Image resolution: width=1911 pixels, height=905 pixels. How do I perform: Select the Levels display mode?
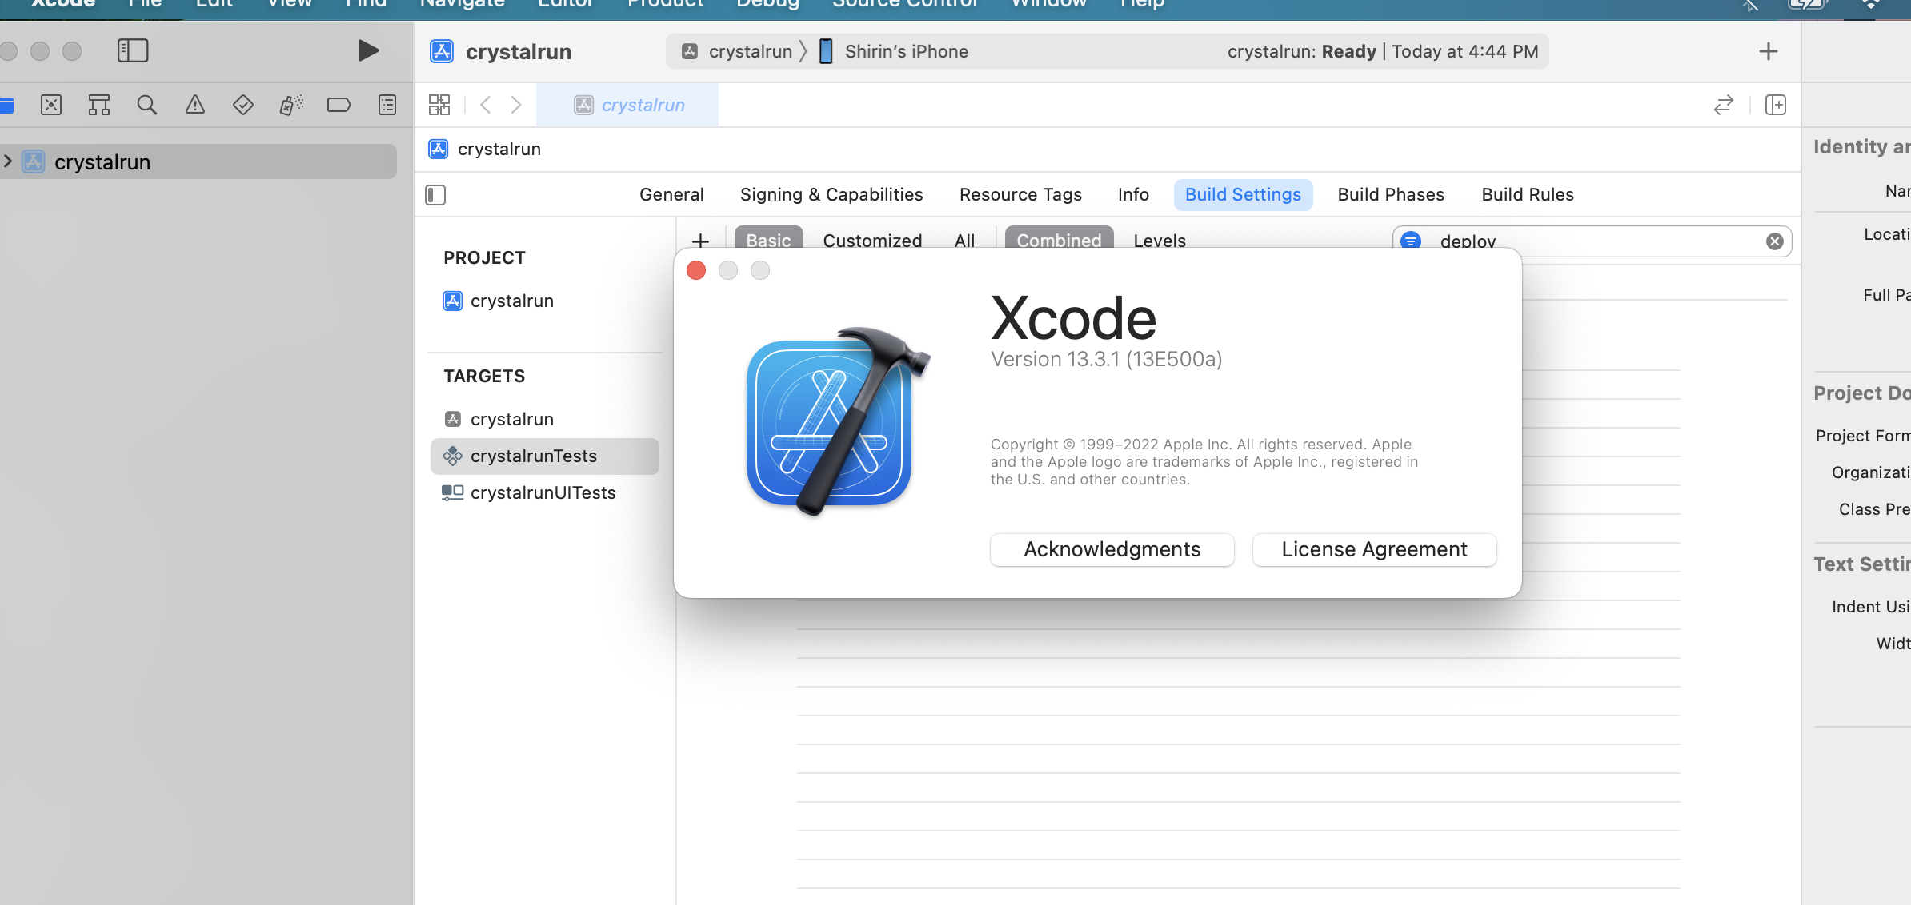(1159, 241)
